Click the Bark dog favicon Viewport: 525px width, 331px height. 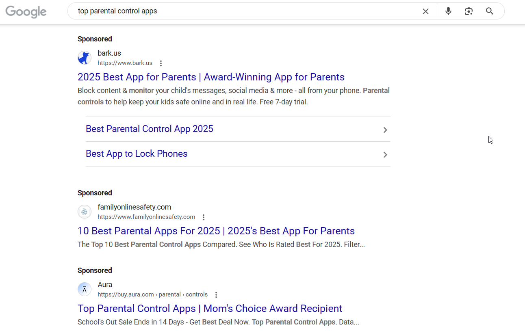click(x=85, y=58)
